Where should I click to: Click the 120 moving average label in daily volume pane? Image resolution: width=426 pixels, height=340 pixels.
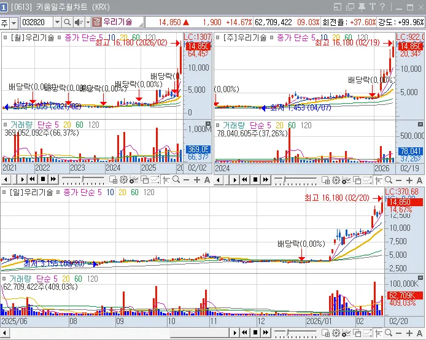92,279
